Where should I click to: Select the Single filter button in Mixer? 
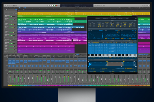pos(74,54)
